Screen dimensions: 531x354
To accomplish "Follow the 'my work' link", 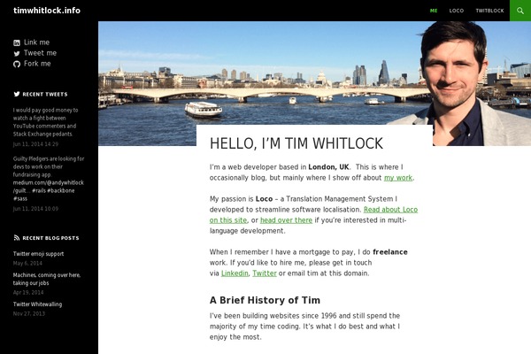I will click(398, 178).
